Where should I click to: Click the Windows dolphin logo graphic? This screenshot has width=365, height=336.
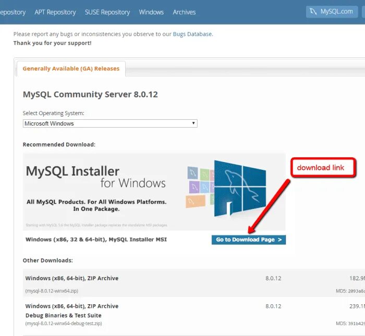click(x=240, y=189)
